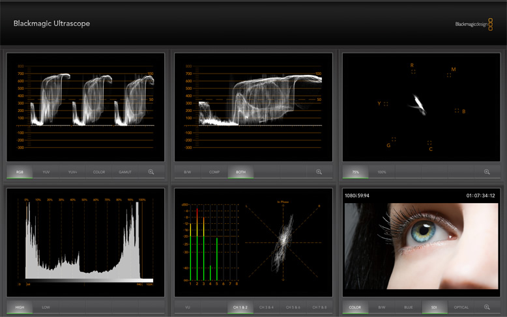507x317 pixels.
Task: Select RGB parade display mode
Action: [x=20, y=172]
